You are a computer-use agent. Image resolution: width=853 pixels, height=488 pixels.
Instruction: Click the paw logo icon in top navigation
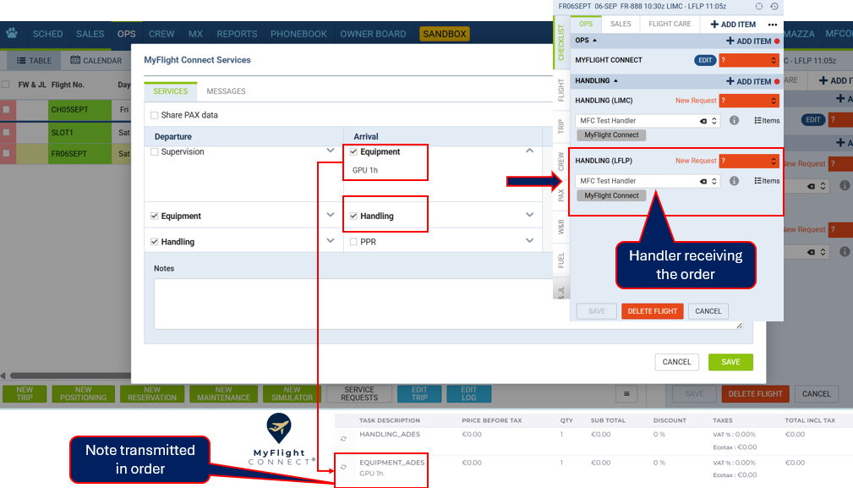12,34
